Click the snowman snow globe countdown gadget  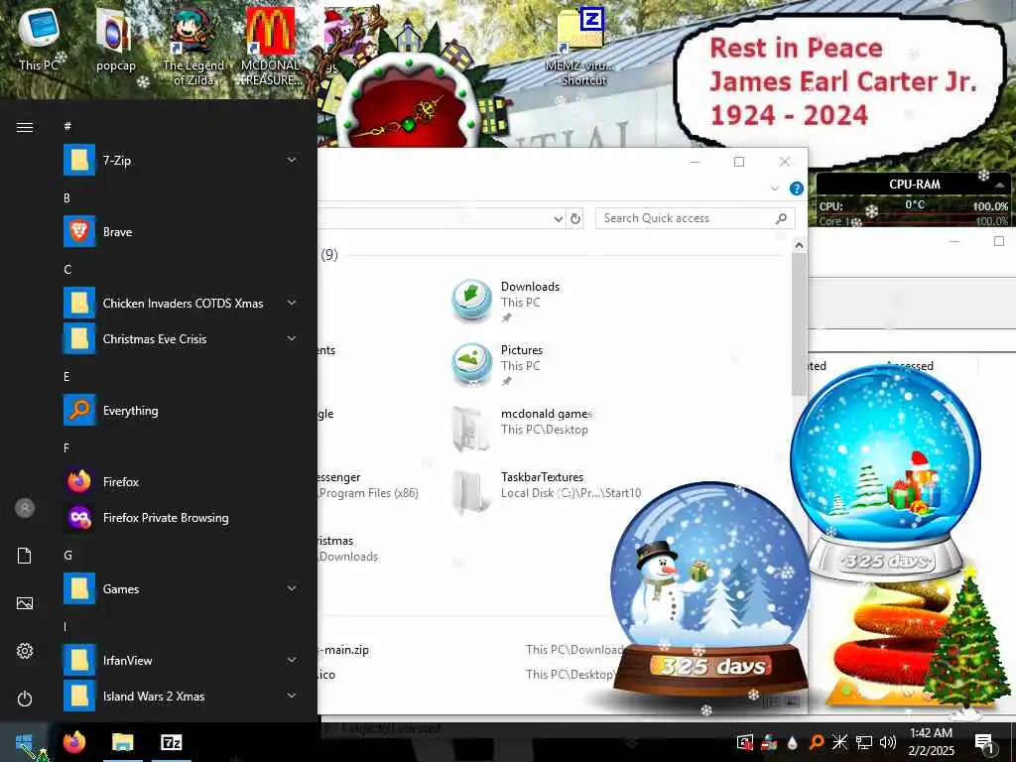710,588
